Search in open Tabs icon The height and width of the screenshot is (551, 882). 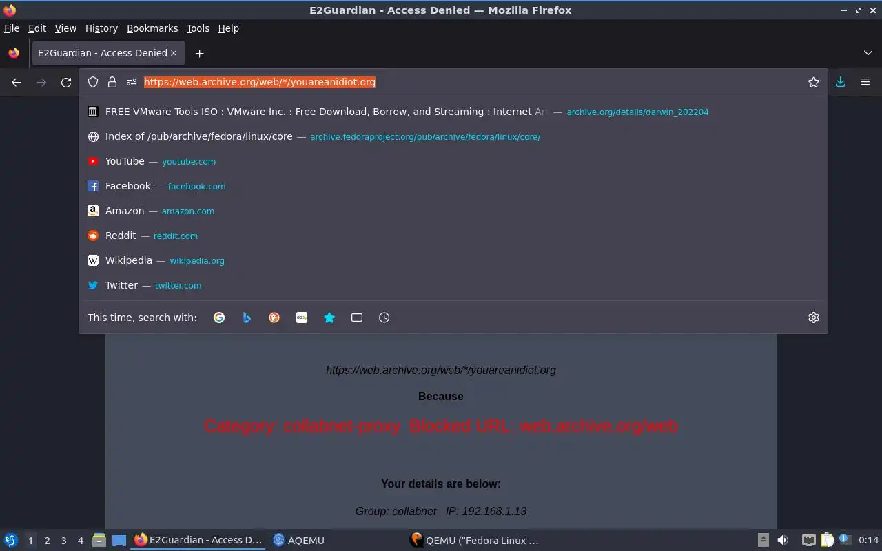tap(357, 318)
